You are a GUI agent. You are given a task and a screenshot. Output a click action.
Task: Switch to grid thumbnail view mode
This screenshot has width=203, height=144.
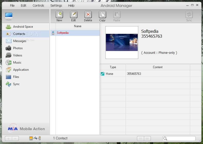click(x=147, y=139)
